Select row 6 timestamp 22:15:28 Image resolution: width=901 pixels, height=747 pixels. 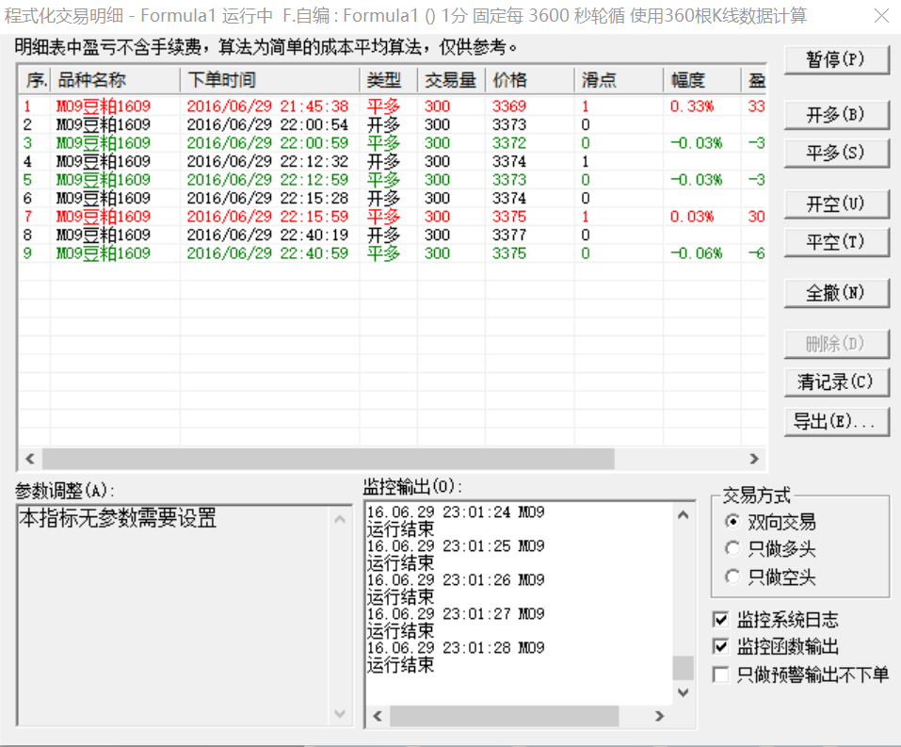[267, 199]
